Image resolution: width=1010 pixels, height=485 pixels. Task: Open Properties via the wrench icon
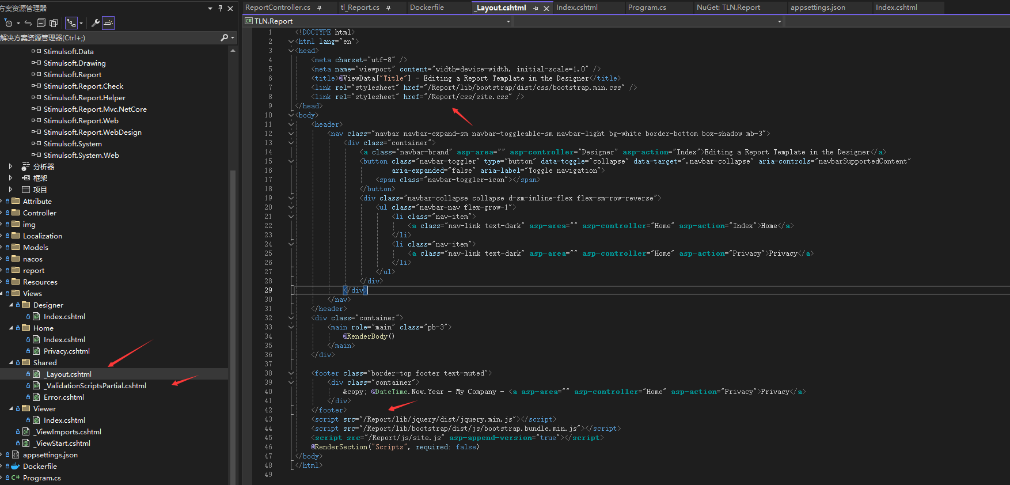click(x=96, y=23)
